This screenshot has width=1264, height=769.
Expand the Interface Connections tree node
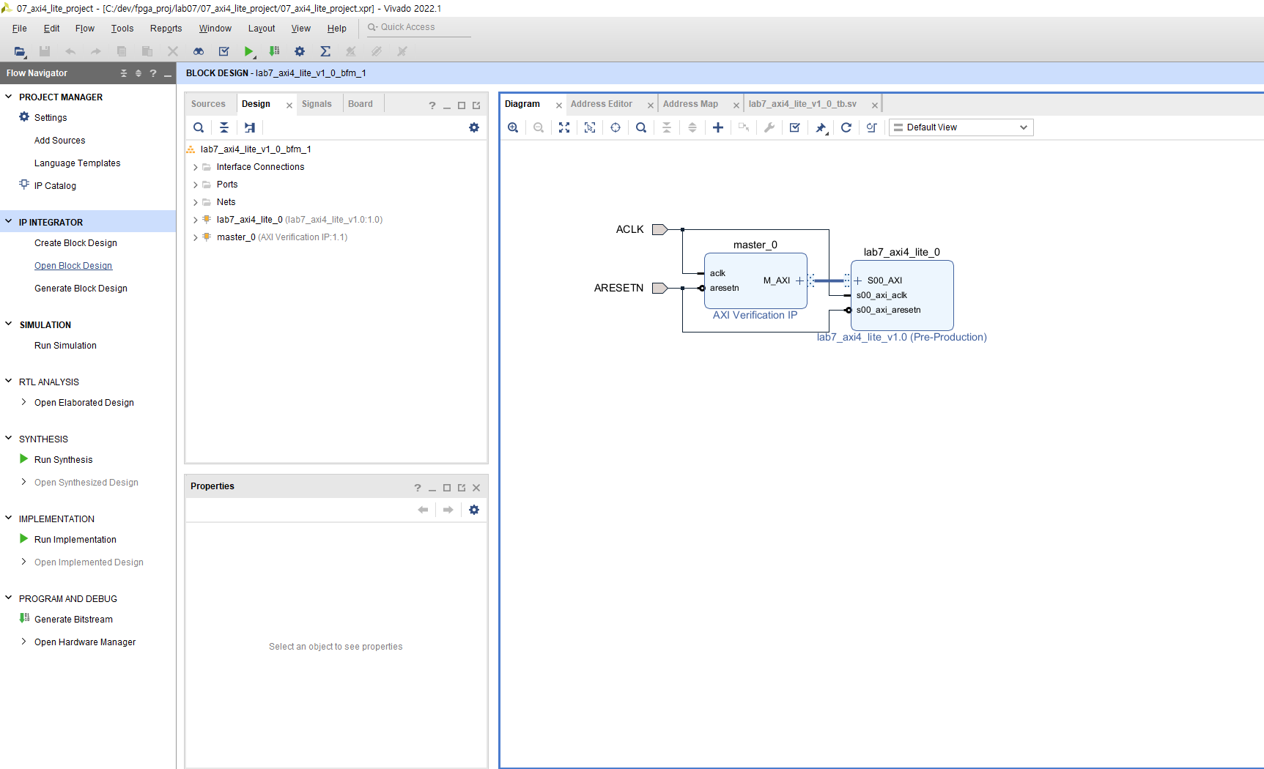[x=196, y=167]
